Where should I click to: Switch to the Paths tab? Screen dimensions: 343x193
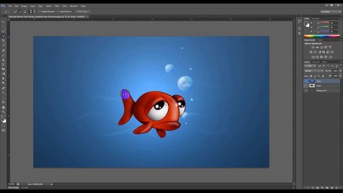tap(325, 62)
